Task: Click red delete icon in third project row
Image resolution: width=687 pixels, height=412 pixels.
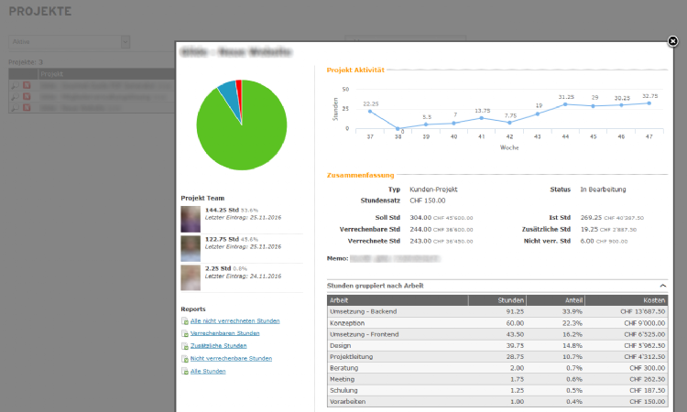Action: 27,108
